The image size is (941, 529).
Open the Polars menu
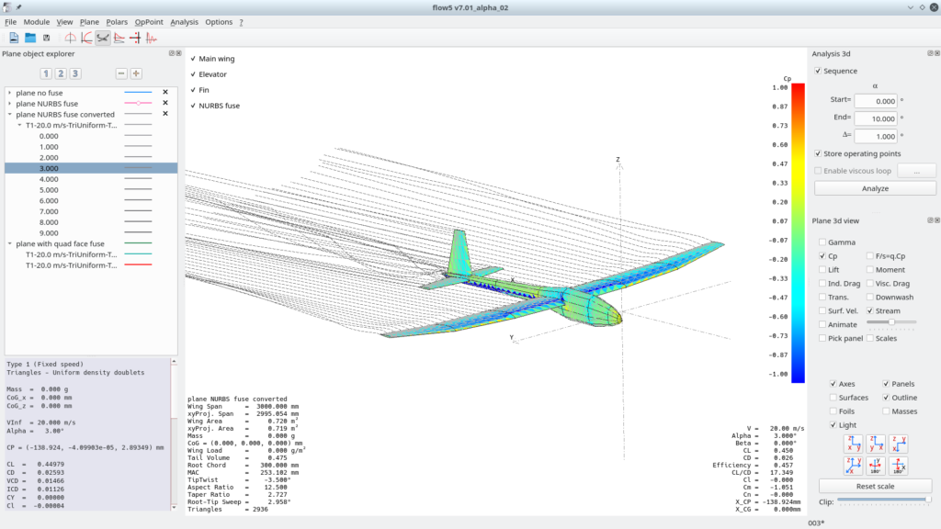pyautogui.click(x=117, y=21)
